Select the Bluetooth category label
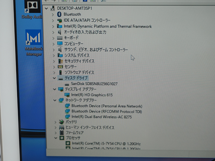 (x=72, y=14)
